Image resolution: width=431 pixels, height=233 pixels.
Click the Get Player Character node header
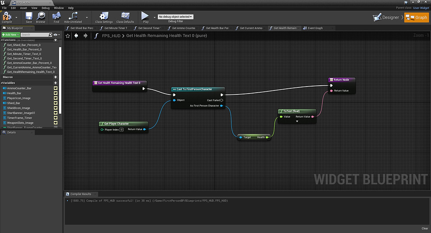[123, 124]
